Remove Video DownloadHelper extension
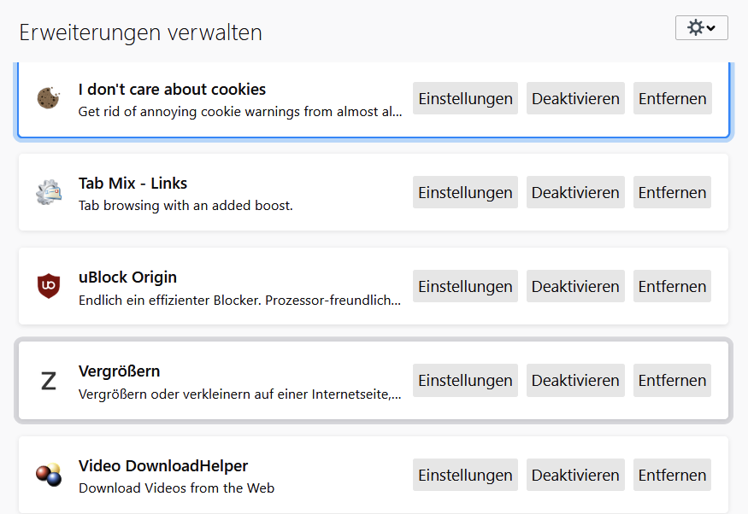Image resolution: width=748 pixels, height=514 pixels. pos(672,475)
